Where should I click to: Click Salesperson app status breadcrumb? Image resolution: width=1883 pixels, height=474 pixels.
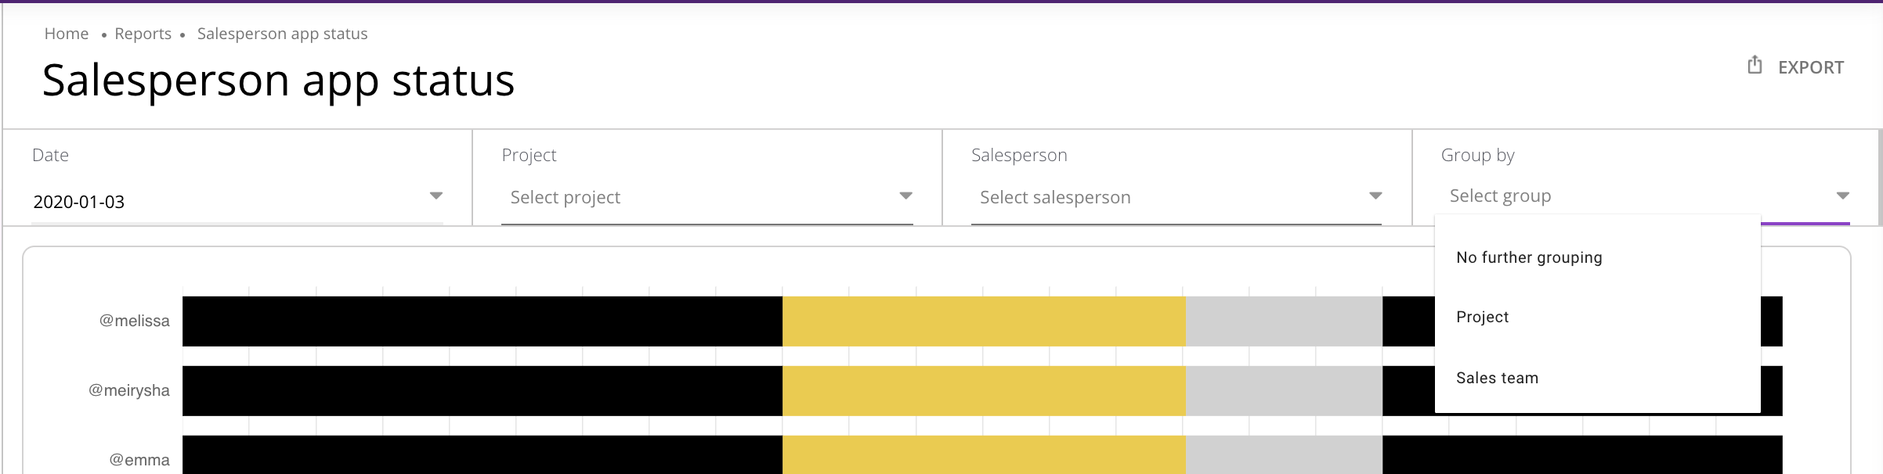pyautogui.click(x=282, y=34)
